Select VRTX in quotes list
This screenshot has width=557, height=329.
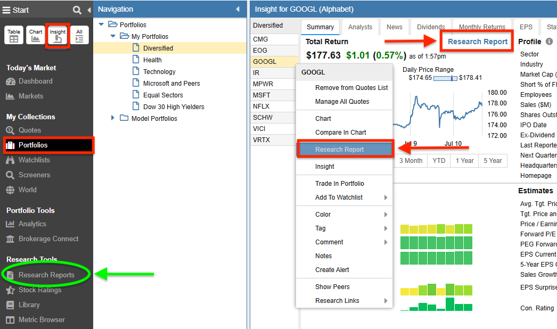pyautogui.click(x=274, y=139)
